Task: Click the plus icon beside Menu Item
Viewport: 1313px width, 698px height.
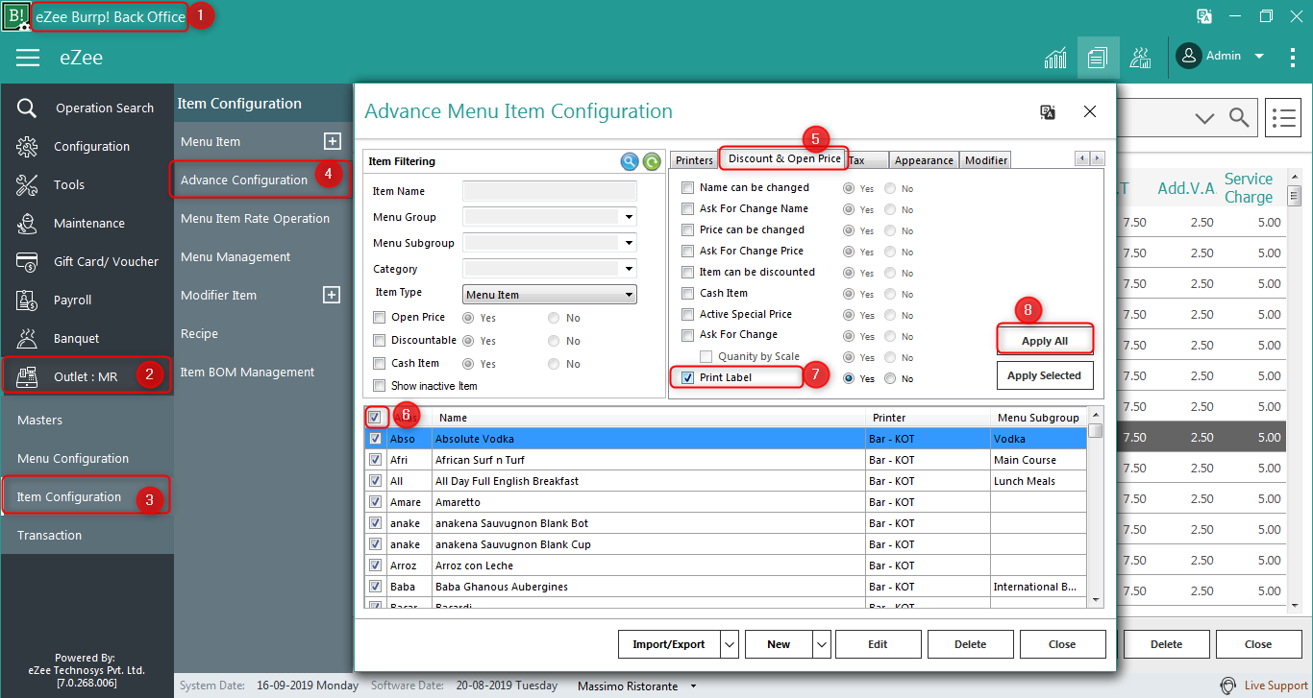Action: tap(333, 141)
